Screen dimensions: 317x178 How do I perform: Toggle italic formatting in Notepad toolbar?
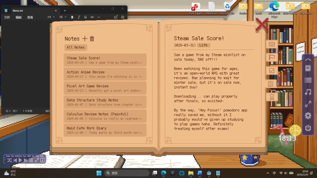(79, 17)
